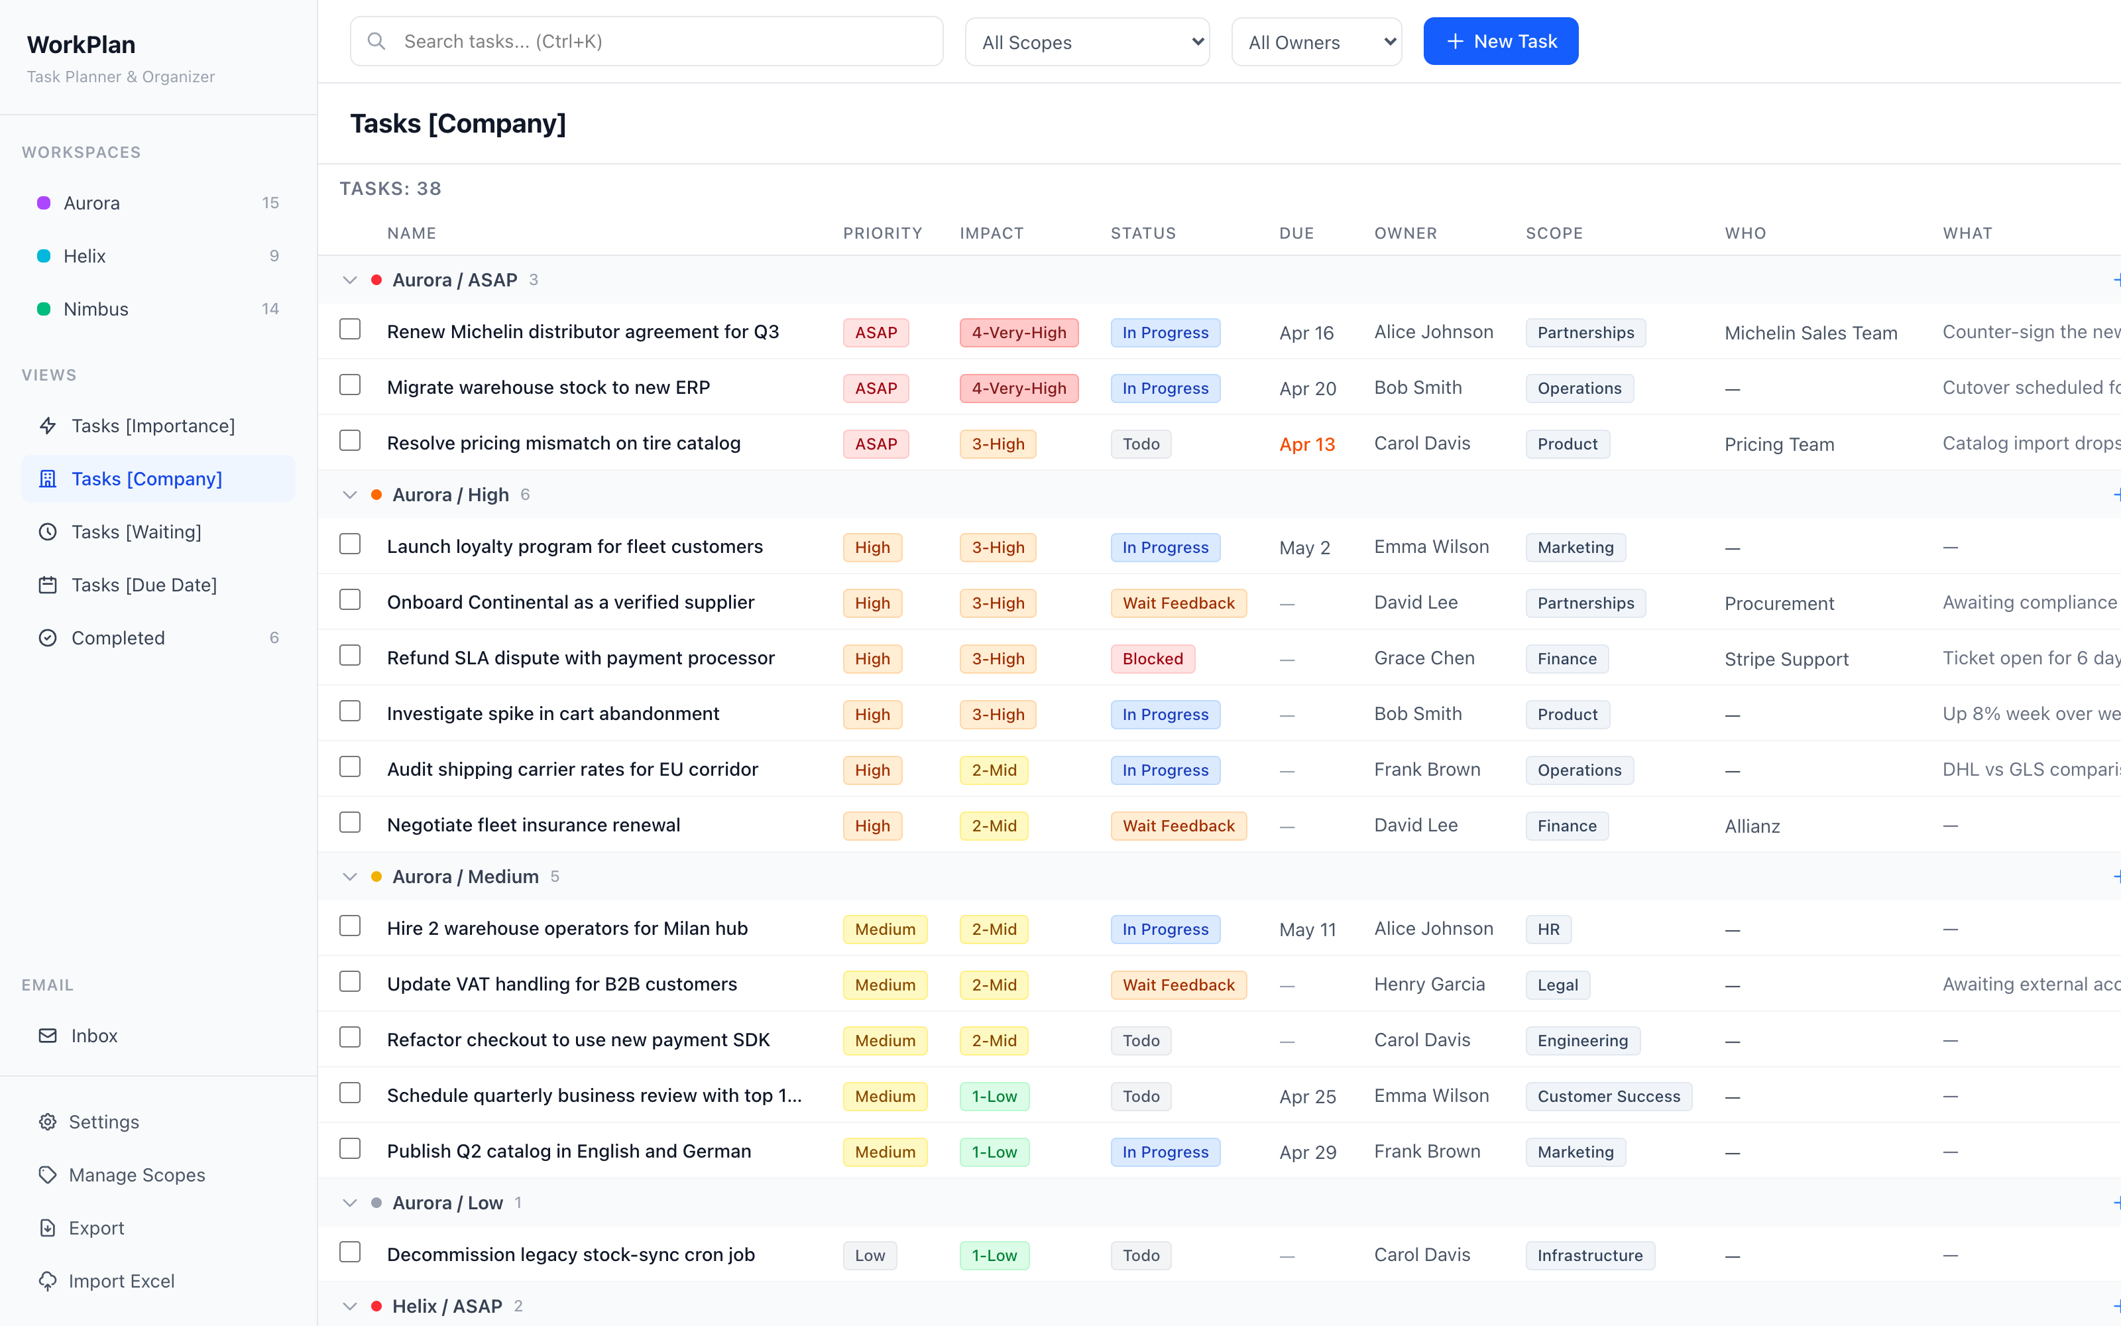Click the Settings gear icon

coord(48,1122)
